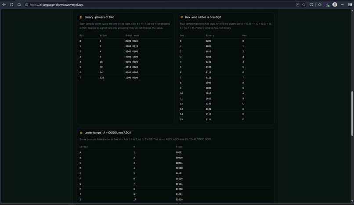Select binary '0111' in the Hex table
The height and width of the screenshot is (205, 354).
pyautogui.click(x=208, y=78)
